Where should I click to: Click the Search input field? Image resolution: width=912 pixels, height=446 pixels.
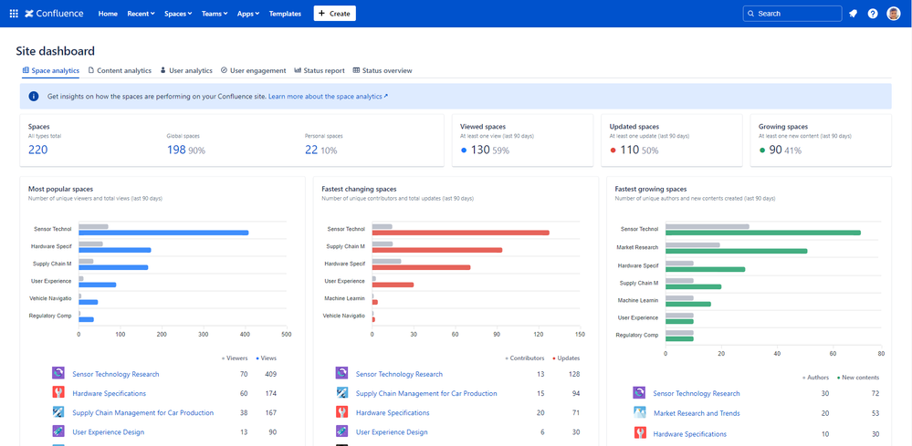(x=792, y=14)
